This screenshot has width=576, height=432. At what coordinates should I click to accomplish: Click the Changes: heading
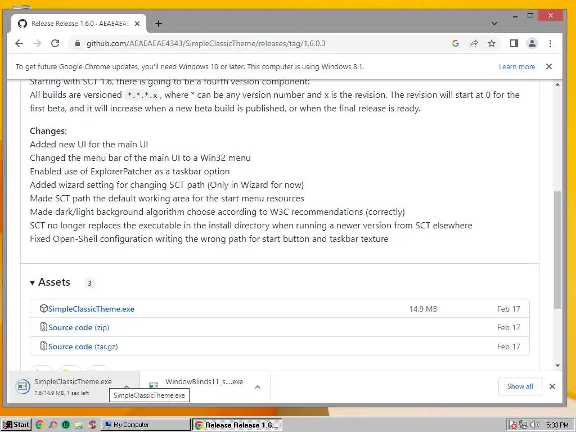click(48, 130)
